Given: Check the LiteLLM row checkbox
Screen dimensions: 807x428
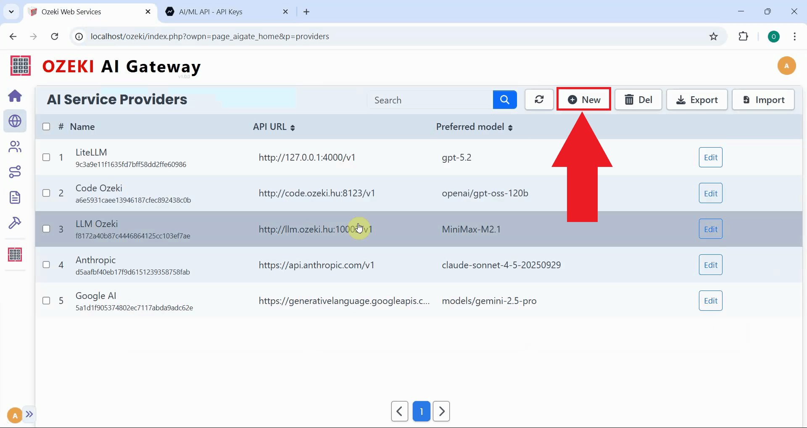Looking at the screenshot, I should 46,157.
